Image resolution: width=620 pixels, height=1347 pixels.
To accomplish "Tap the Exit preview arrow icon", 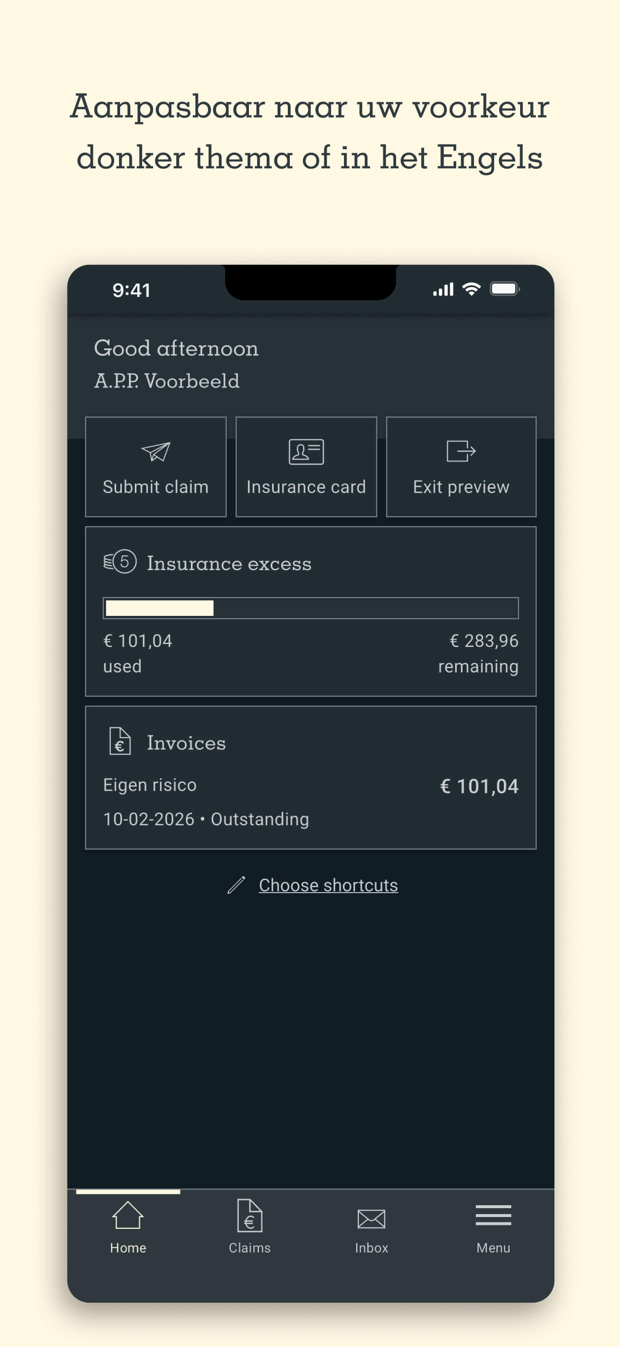I will (461, 451).
